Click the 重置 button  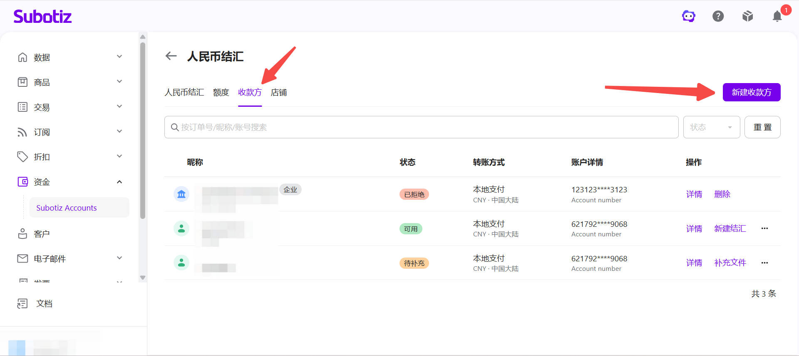(x=762, y=127)
